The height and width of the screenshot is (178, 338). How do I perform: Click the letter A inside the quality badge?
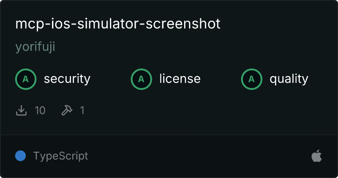252,79
